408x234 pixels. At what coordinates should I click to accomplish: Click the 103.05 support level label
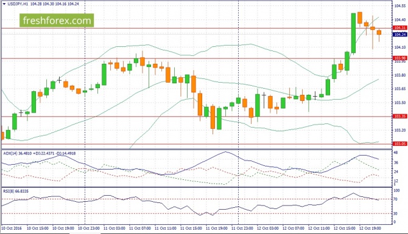[399, 143]
